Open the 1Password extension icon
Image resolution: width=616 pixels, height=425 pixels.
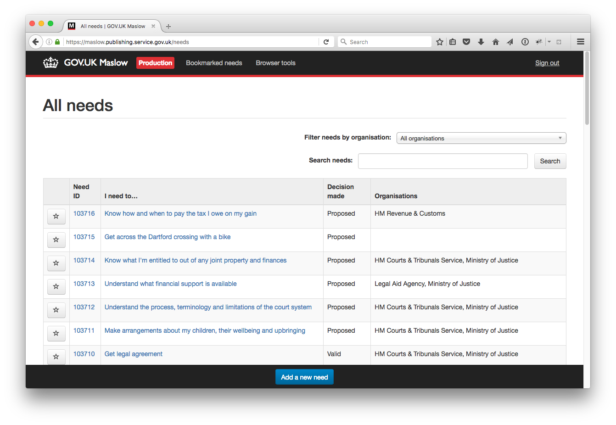click(525, 42)
